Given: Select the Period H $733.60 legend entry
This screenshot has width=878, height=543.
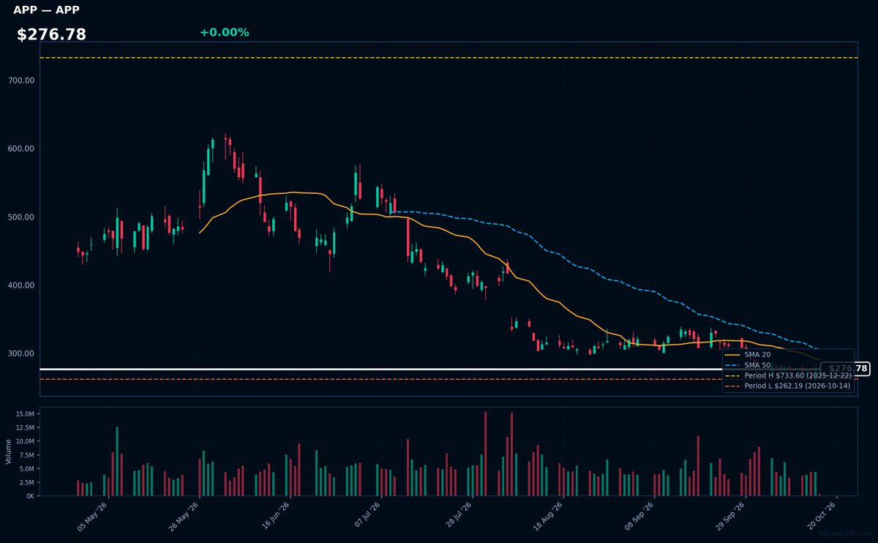Looking at the screenshot, I should [x=788, y=375].
